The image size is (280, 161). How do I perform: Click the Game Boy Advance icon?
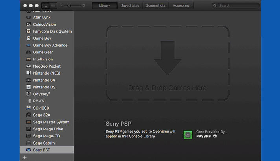[28, 45]
